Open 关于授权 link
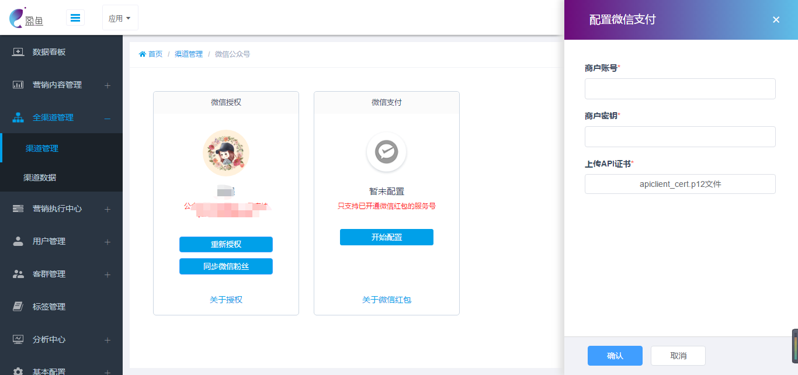 (226, 300)
